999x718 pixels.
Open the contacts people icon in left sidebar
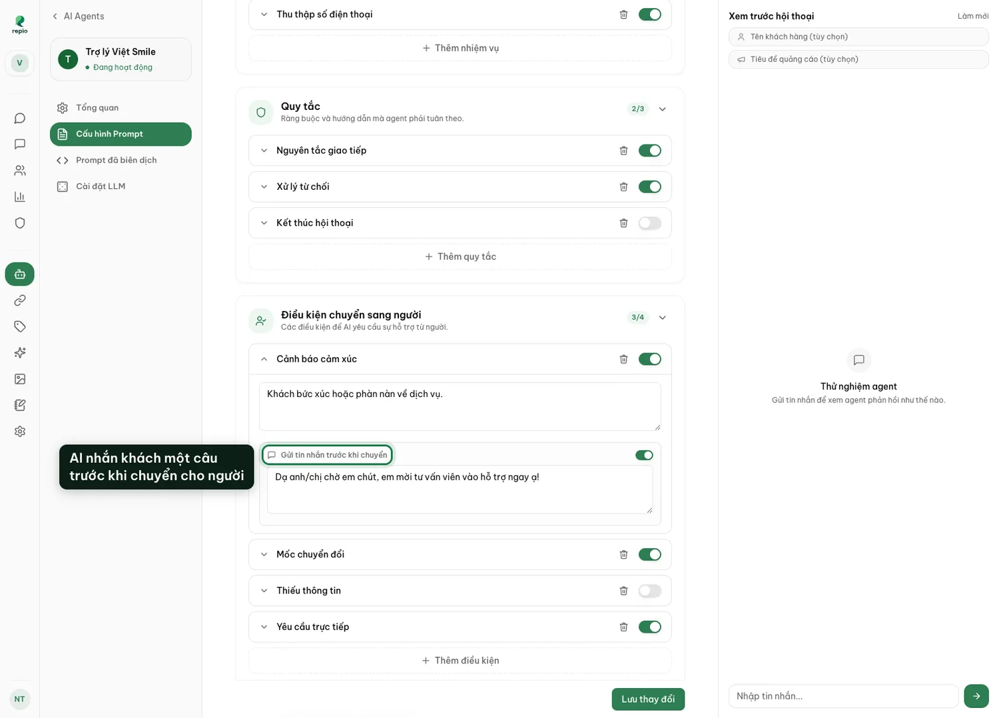[x=20, y=171]
